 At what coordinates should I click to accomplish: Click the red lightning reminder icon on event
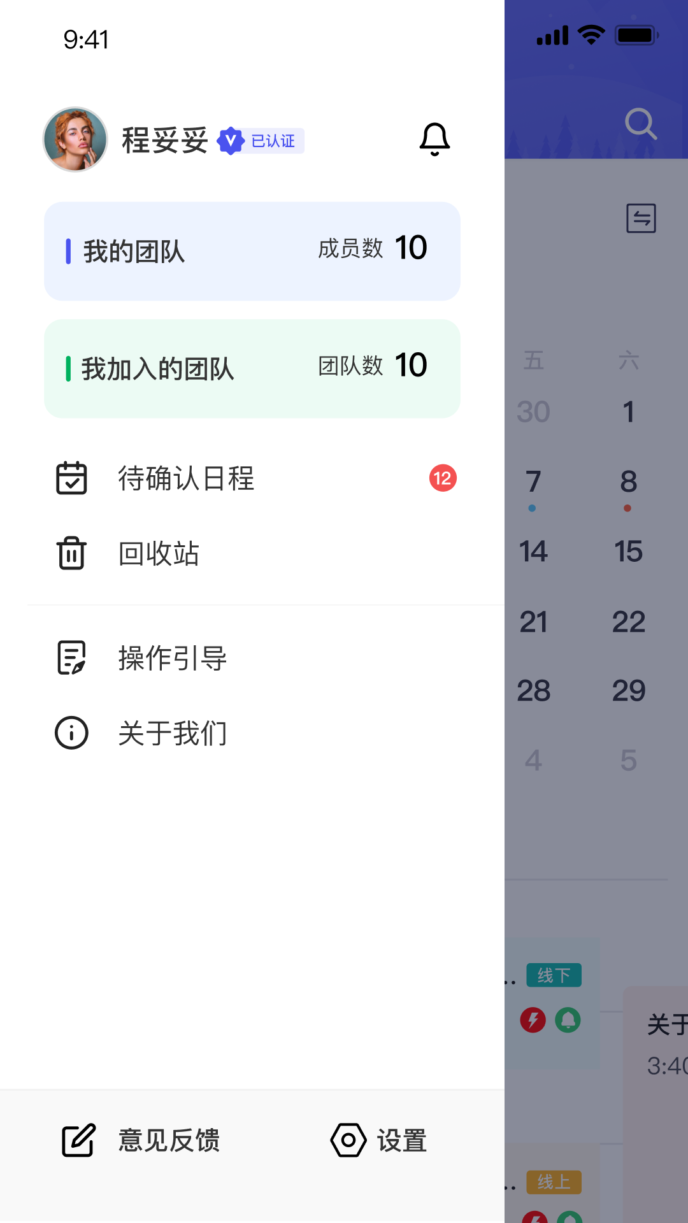pyautogui.click(x=533, y=1019)
